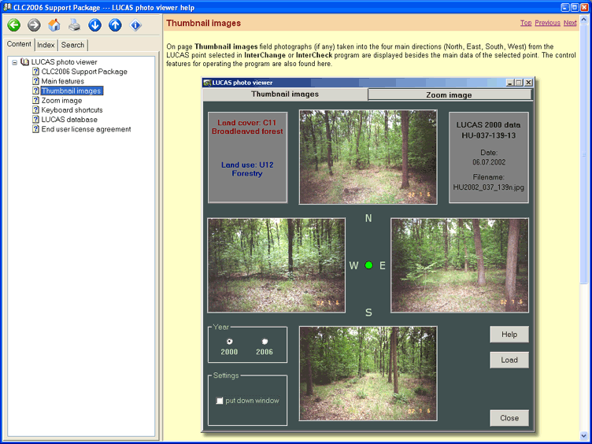The height and width of the screenshot is (444, 592).
Task: Enable the put down window checkbox
Action: point(220,401)
